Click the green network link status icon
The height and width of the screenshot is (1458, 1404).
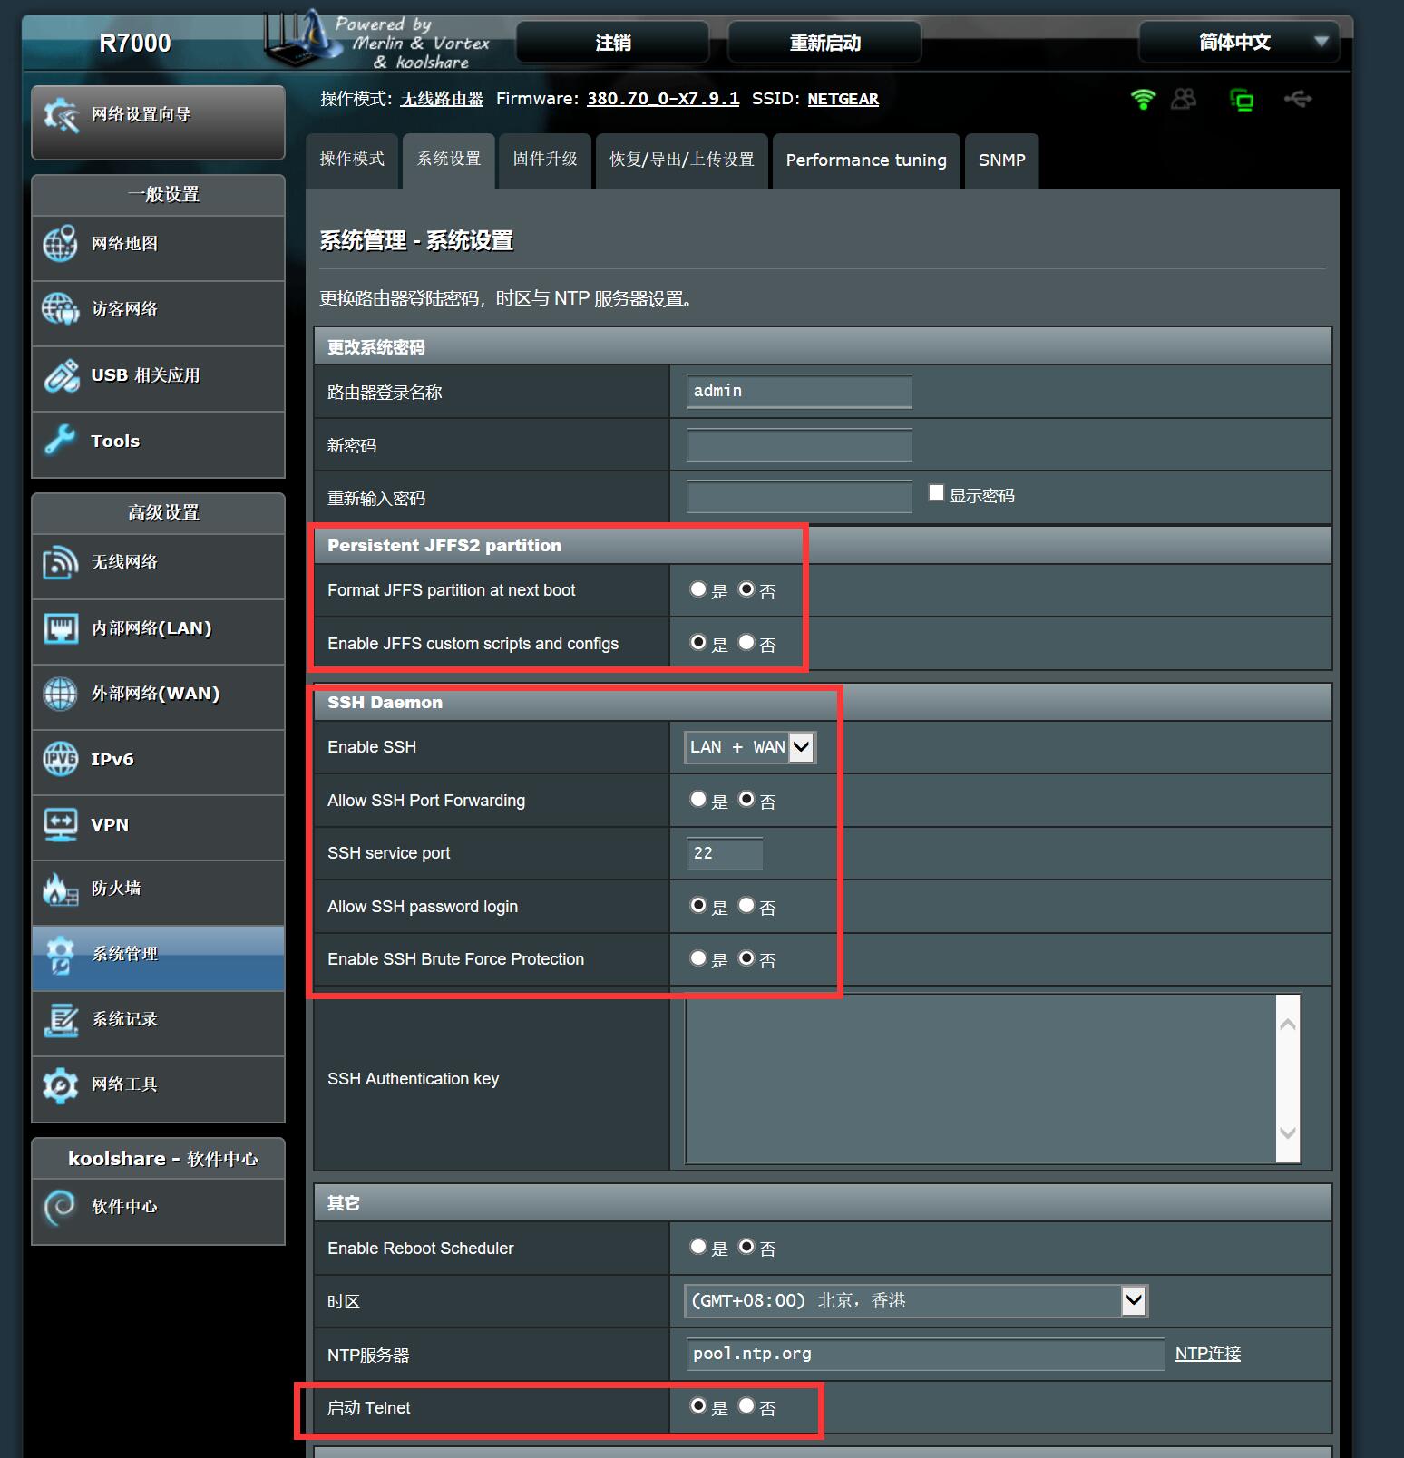[x=1242, y=99]
